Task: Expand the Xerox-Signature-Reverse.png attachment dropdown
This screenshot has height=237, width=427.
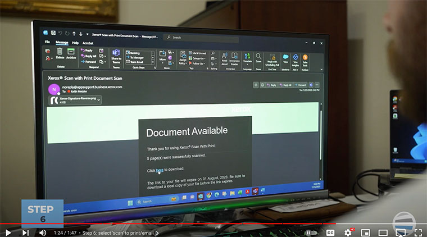Action: click(98, 100)
